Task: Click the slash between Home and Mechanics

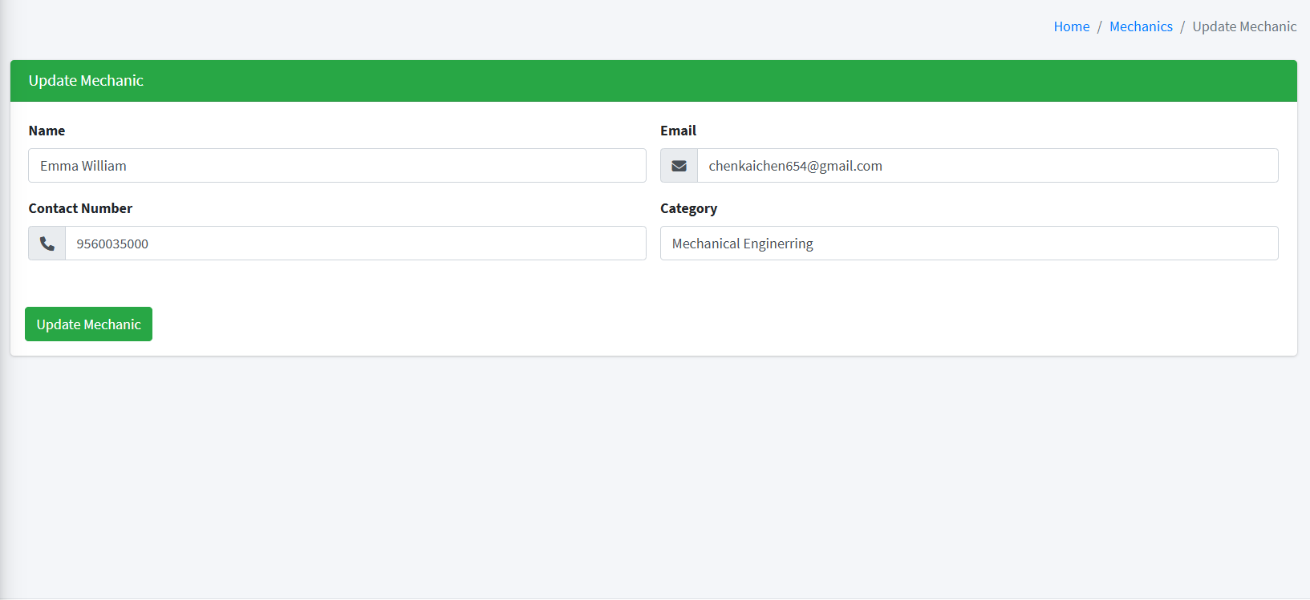Action: [x=1099, y=26]
